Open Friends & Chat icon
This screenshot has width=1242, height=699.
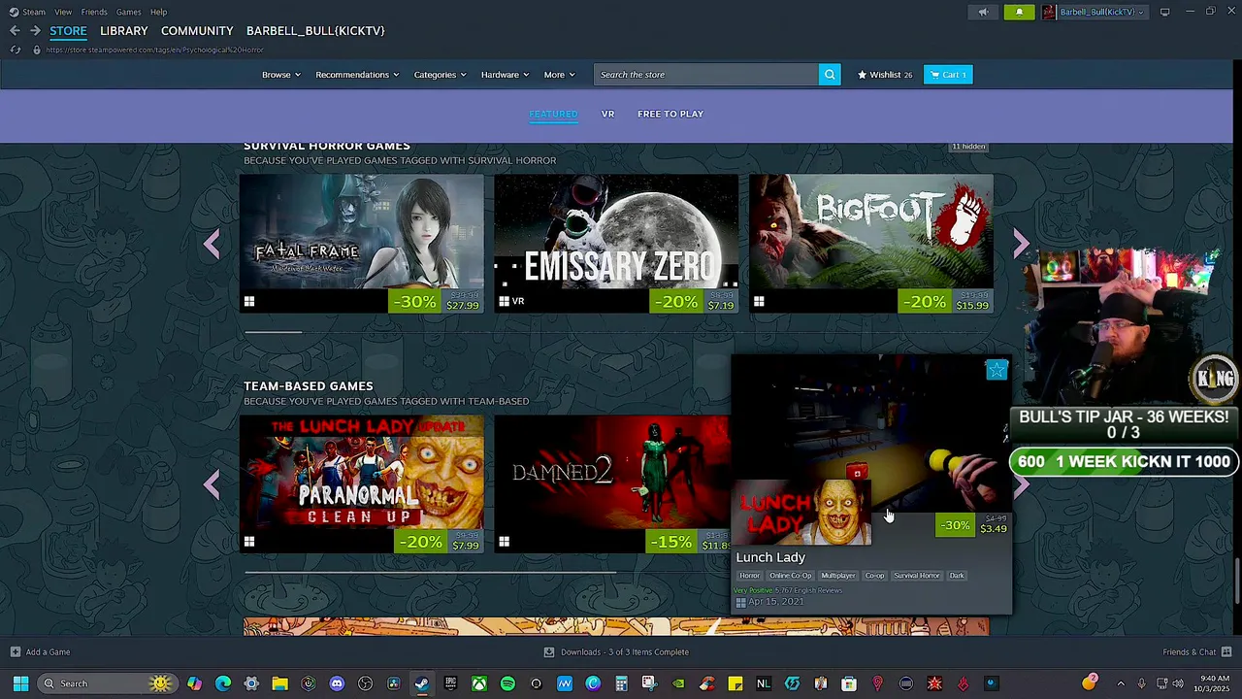pyautogui.click(x=1226, y=652)
